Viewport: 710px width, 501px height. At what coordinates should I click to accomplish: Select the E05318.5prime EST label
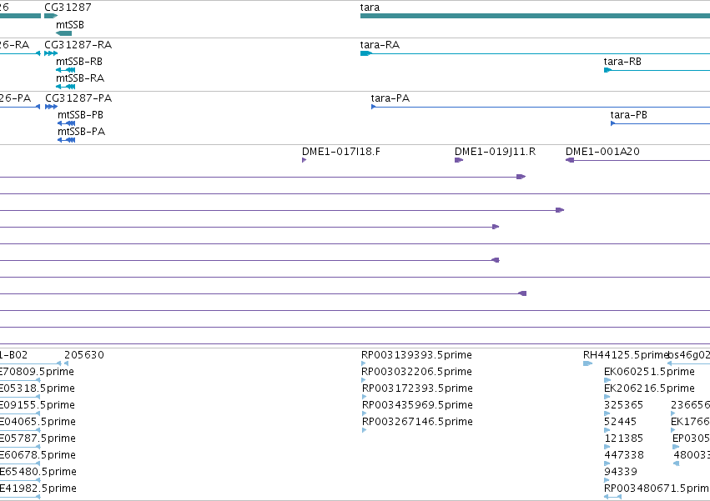click(38, 388)
